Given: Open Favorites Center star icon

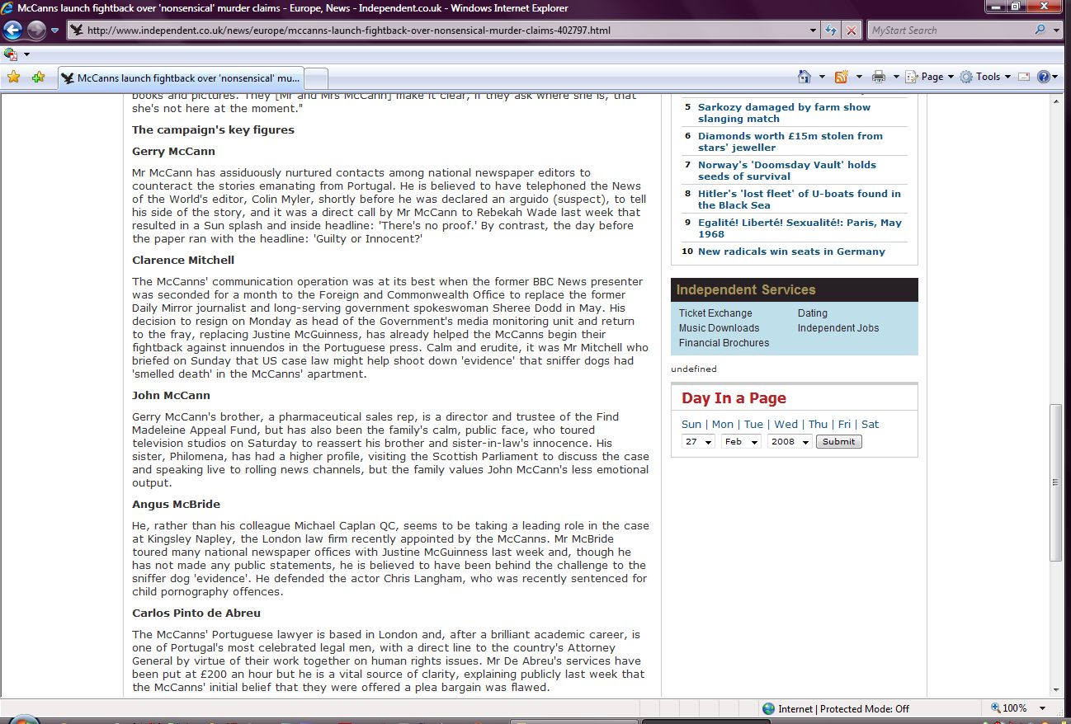Looking at the screenshot, I should [x=13, y=78].
